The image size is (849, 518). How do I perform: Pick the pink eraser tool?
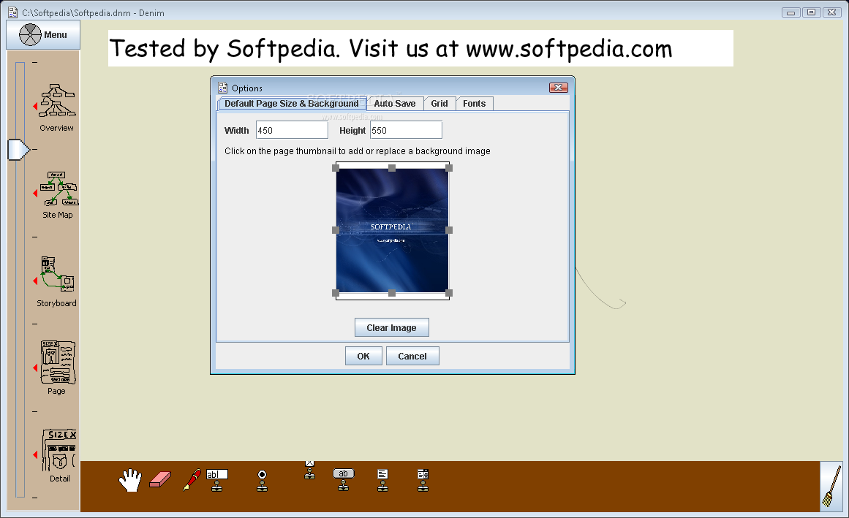point(159,479)
